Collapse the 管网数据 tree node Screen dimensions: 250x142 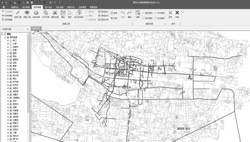click(x=5, y=37)
